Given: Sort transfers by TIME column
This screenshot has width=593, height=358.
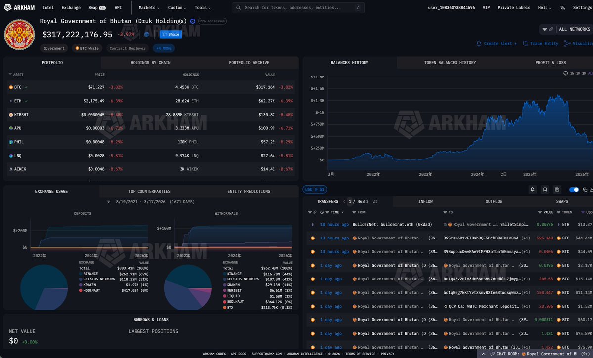Looking at the screenshot, I should pos(335,212).
